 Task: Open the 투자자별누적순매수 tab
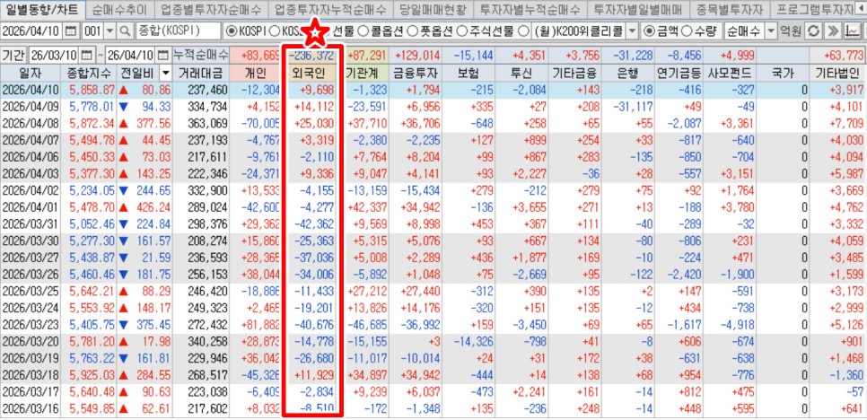click(530, 9)
